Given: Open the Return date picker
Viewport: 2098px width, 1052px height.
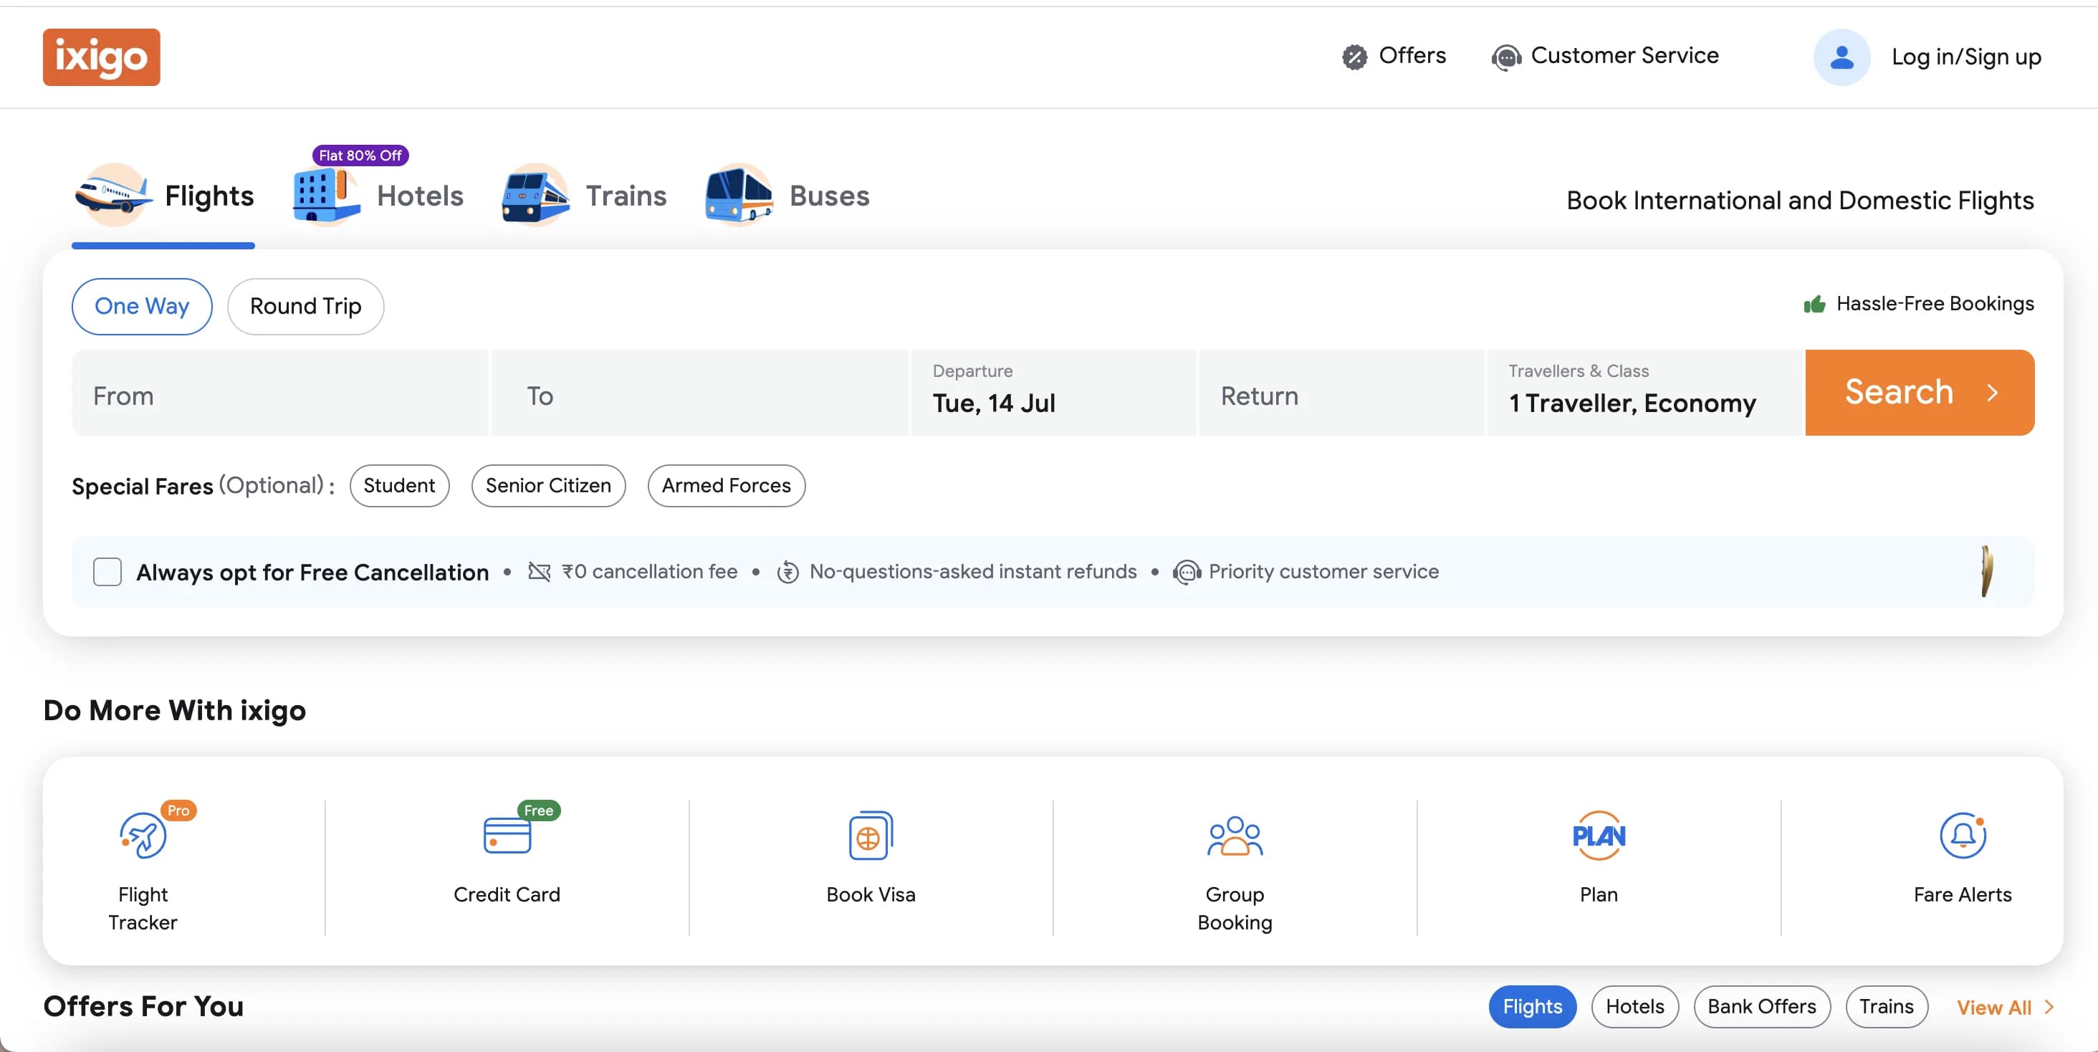Looking at the screenshot, I should pos(1341,393).
